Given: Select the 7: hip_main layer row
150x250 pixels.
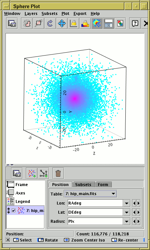Looking at the screenshot, I should coord(26,210).
